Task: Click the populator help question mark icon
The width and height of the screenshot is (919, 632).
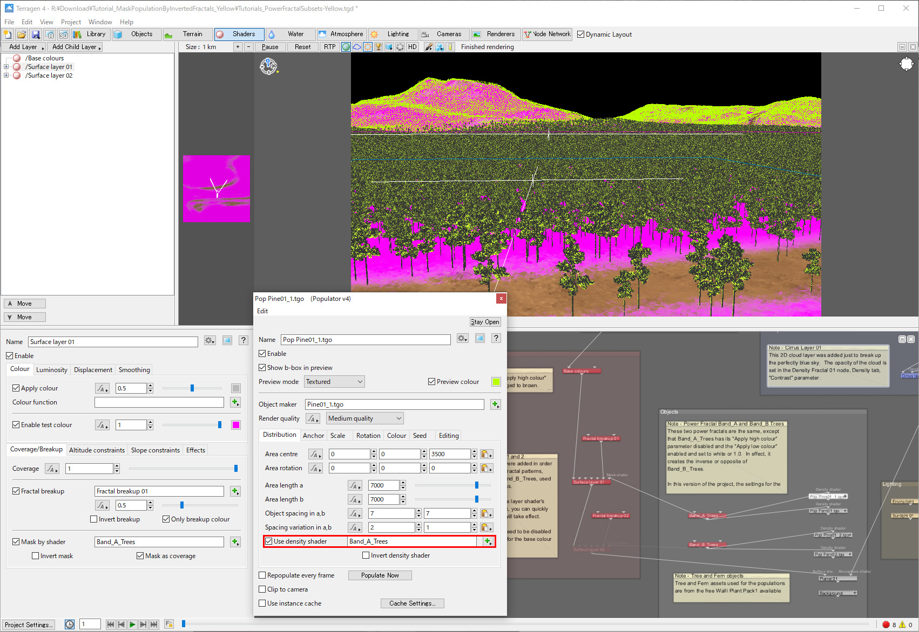Action: point(496,338)
